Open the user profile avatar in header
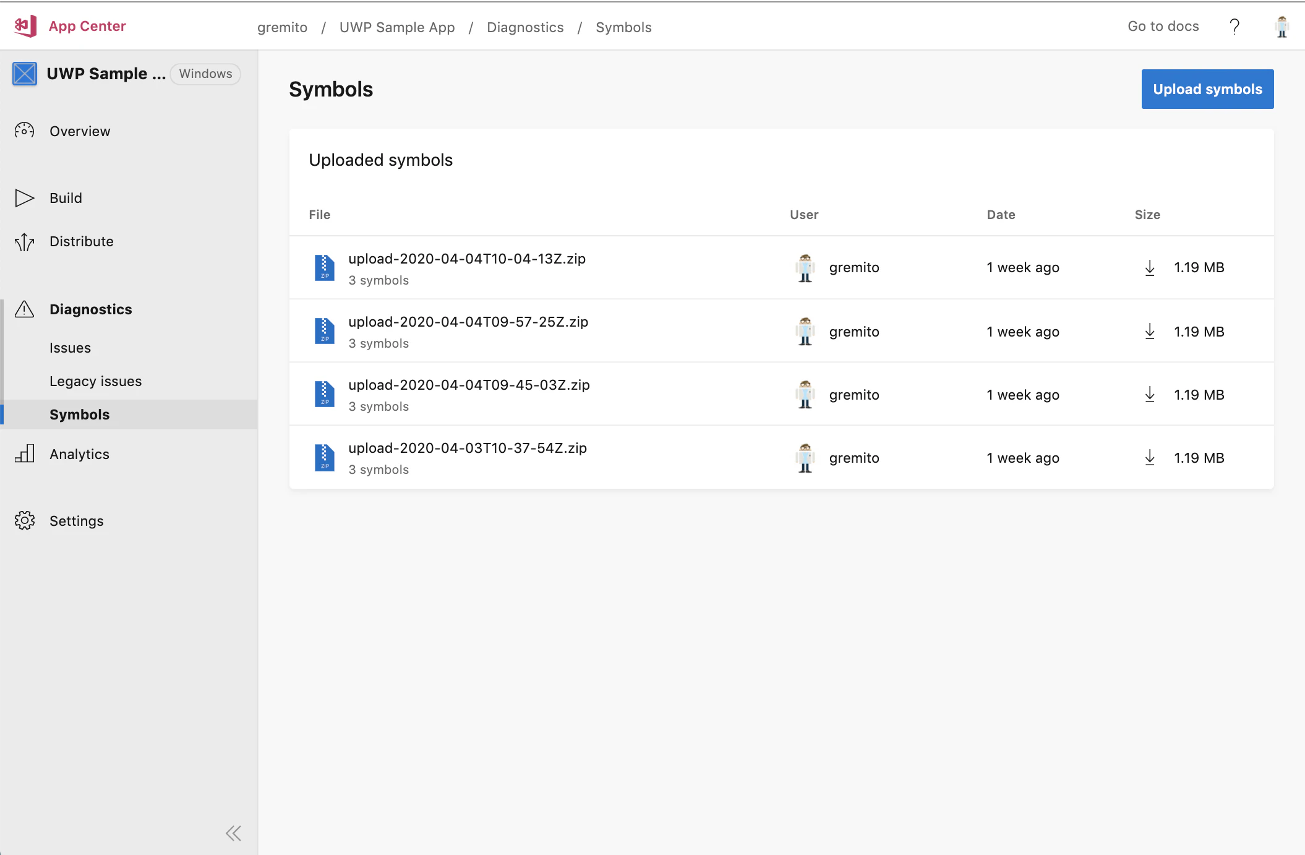 (1282, 27)
